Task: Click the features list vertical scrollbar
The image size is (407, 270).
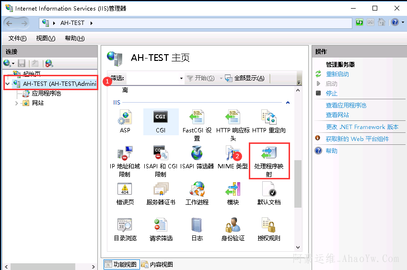Action: (x=298, y=182)
